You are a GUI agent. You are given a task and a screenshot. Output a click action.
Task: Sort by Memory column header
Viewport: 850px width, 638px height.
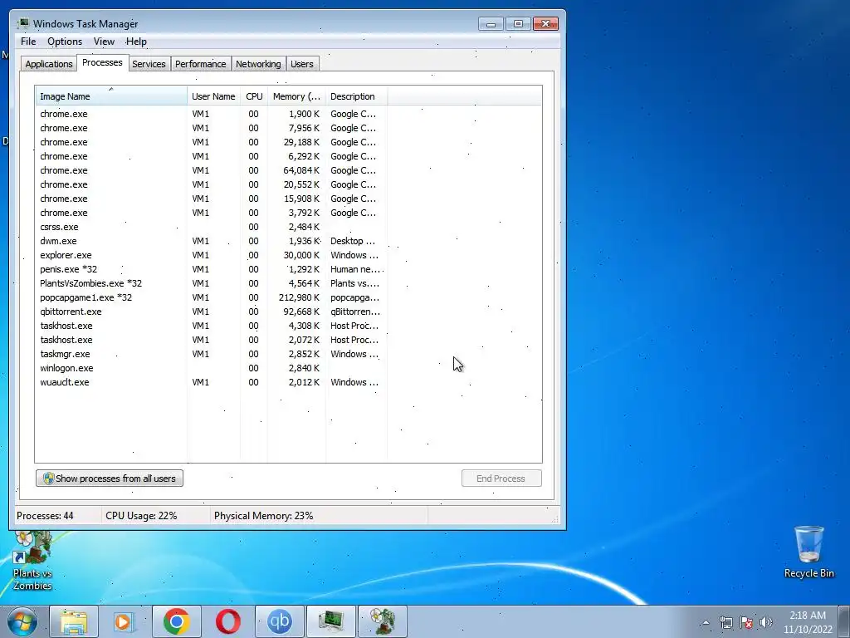coord(296,96)
